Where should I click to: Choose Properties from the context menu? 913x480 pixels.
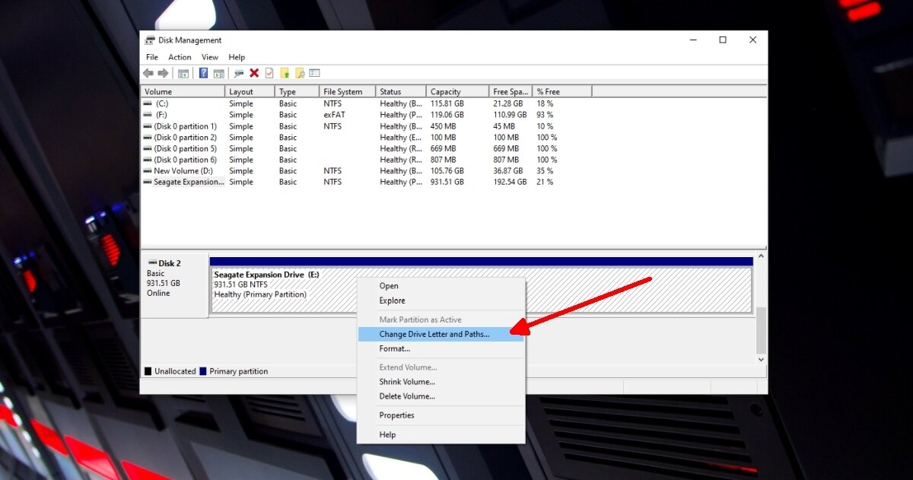[x=396, y=415]
